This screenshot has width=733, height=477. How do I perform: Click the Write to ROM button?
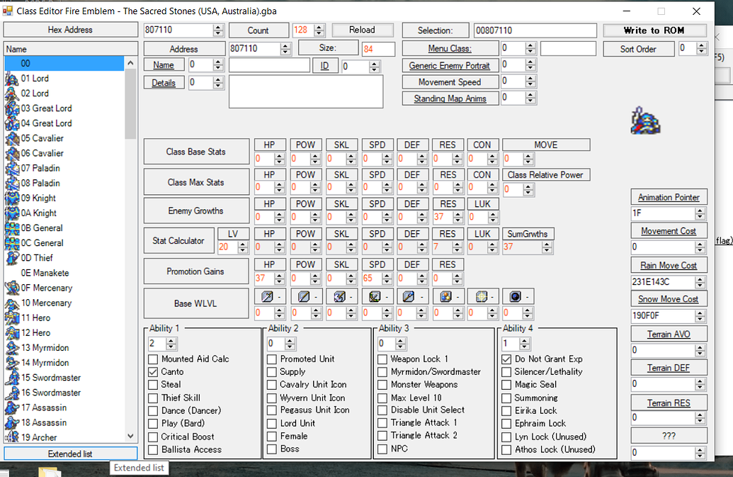click(x=654, y=30)
